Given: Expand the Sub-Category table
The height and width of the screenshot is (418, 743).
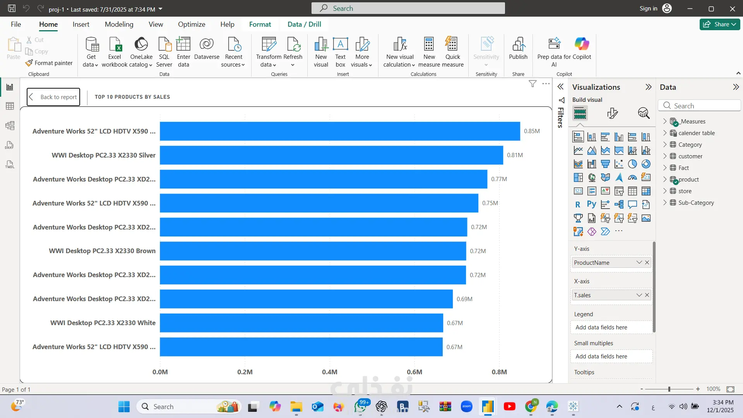Looking at the screenshot, I should point(665,202).
